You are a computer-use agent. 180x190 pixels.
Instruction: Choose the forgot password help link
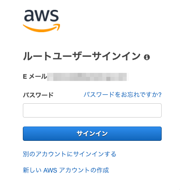pyautogui.click(x=123, y=95)
